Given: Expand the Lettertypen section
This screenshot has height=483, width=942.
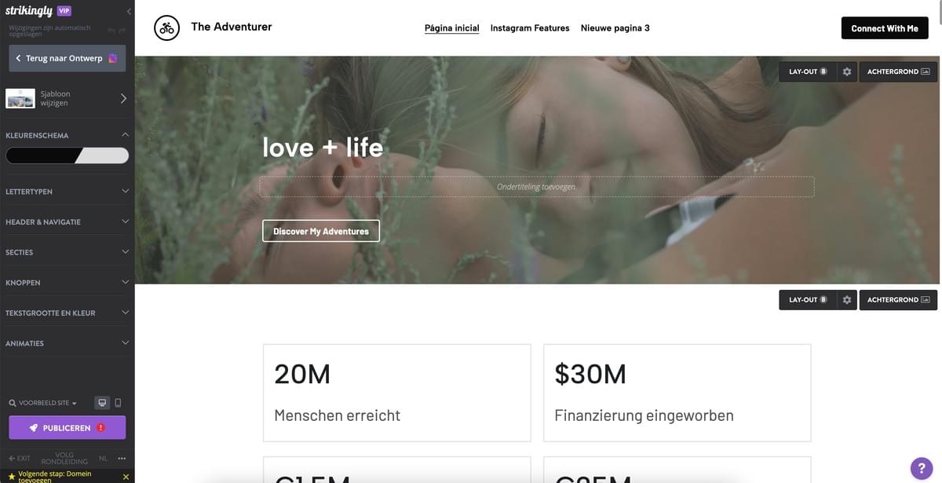Looking at the screenshot, I should (68, 191).
